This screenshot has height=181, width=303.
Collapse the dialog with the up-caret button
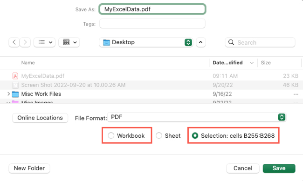(x=201, y=42)
